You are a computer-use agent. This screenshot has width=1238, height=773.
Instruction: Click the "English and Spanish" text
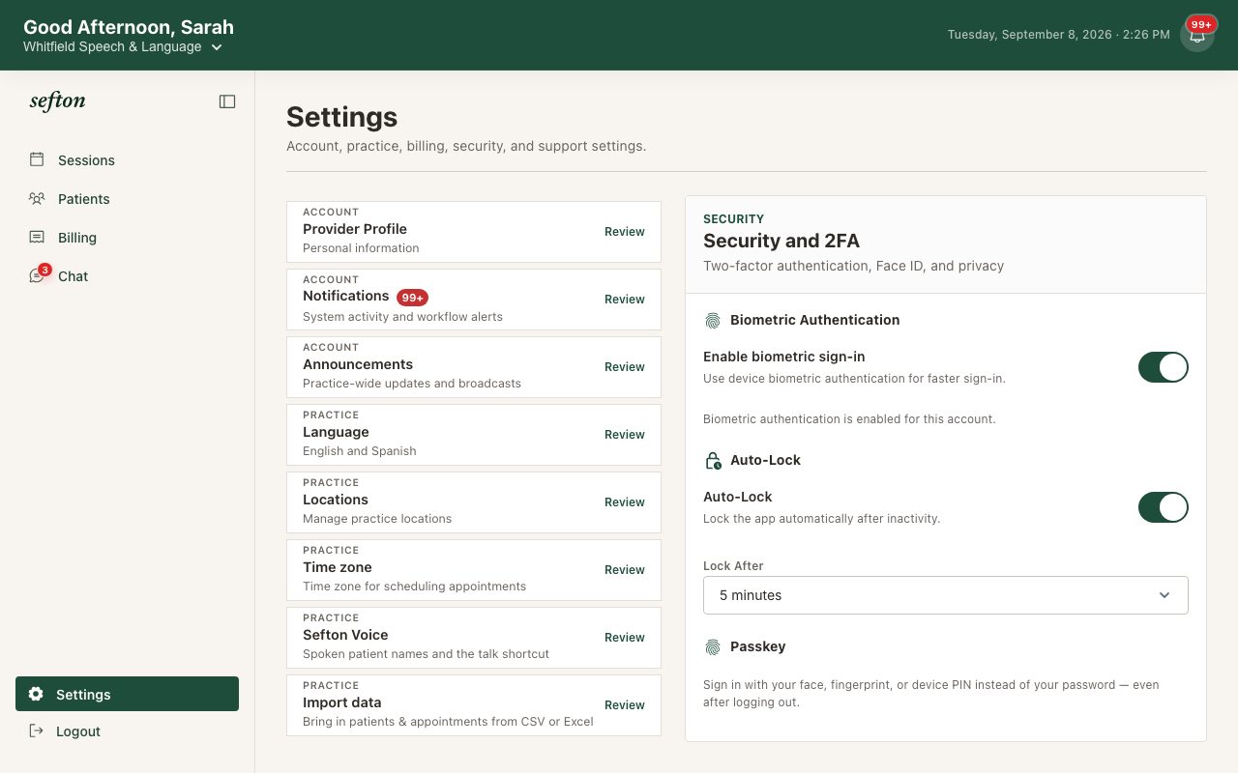tap(360, 451)
